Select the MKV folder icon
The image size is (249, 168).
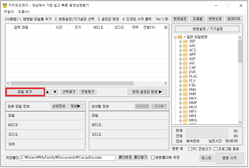pyautogui.click(x=186, y=99)
